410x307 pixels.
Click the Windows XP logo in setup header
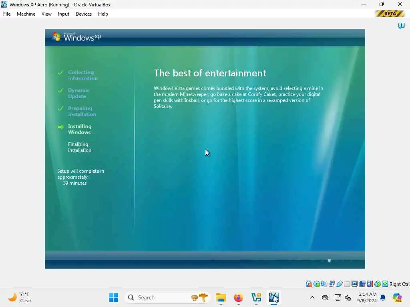pyautogui.click(x=76, y=37)
